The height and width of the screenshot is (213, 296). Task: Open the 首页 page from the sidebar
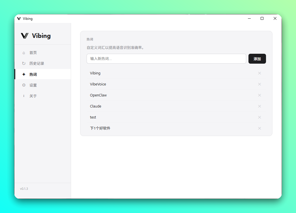point(33,53)
